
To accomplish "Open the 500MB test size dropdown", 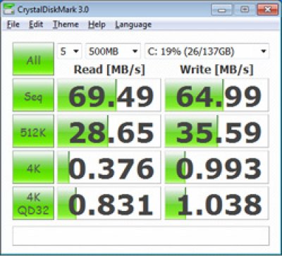I will click(113, 51).
